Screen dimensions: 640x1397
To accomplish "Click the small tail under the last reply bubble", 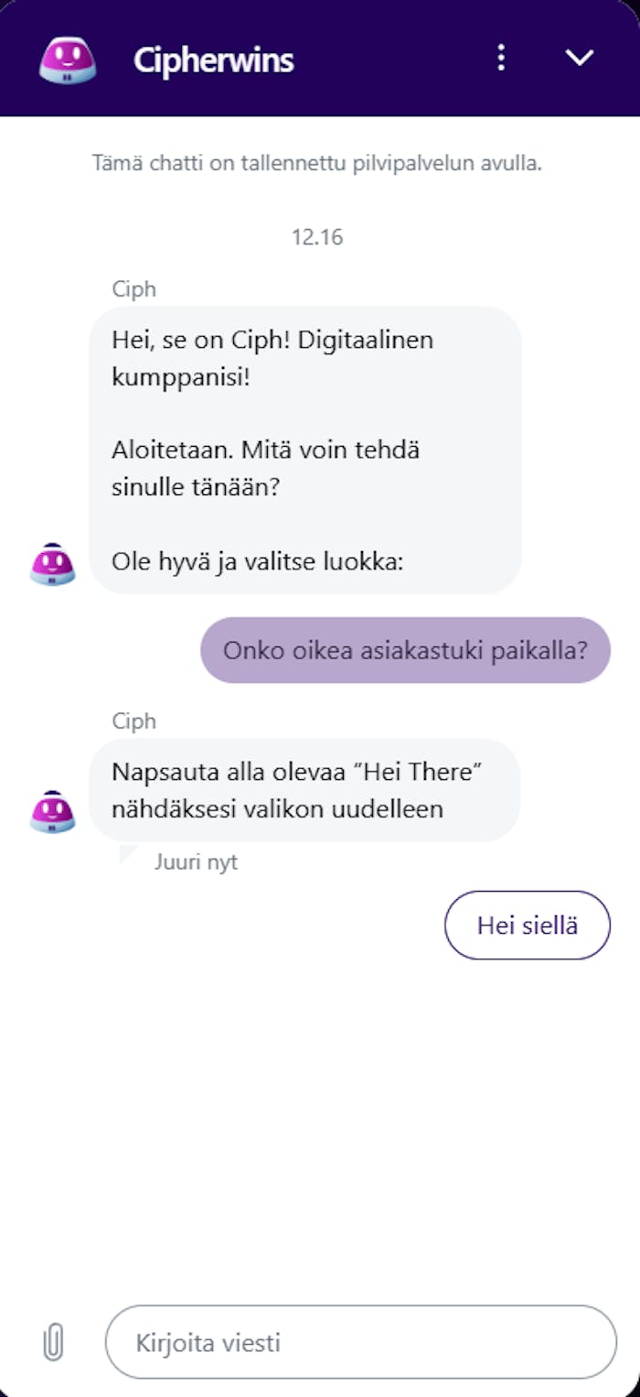I will [128, 855].
